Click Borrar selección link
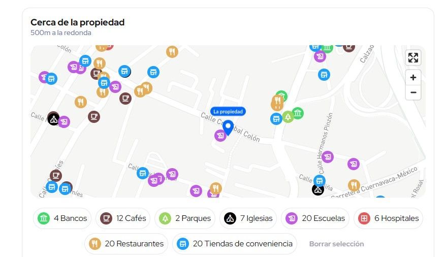Image resolution: width=446 pixels, height=257 pixels. 336,244
